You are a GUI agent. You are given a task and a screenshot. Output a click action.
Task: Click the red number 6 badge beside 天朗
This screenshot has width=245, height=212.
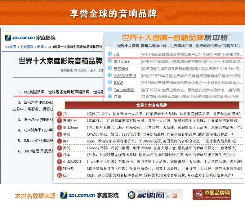[59, 148]
